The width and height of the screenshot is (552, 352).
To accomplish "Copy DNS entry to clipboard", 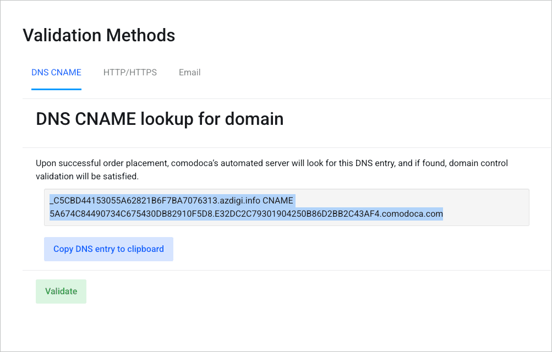I will click(108, 249).
